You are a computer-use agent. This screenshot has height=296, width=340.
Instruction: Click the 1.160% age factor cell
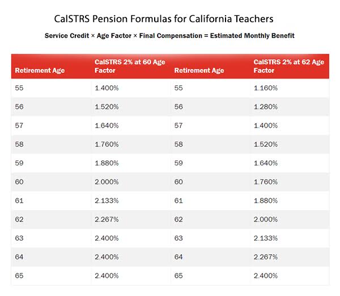click(x=265, y=89)
